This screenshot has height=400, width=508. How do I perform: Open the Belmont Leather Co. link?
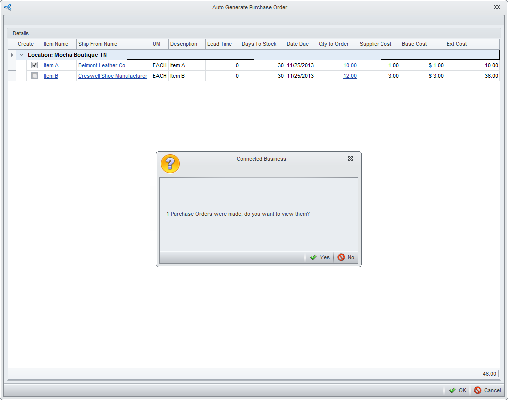coord(103,65)
